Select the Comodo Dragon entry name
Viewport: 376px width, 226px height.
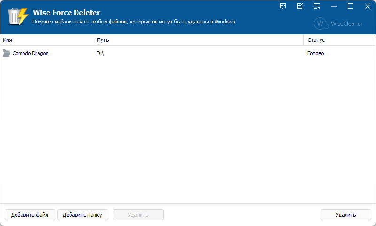(31, 53)
